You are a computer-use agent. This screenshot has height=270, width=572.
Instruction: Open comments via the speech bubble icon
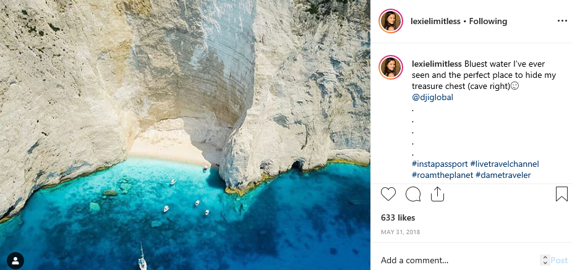point(413,194)
